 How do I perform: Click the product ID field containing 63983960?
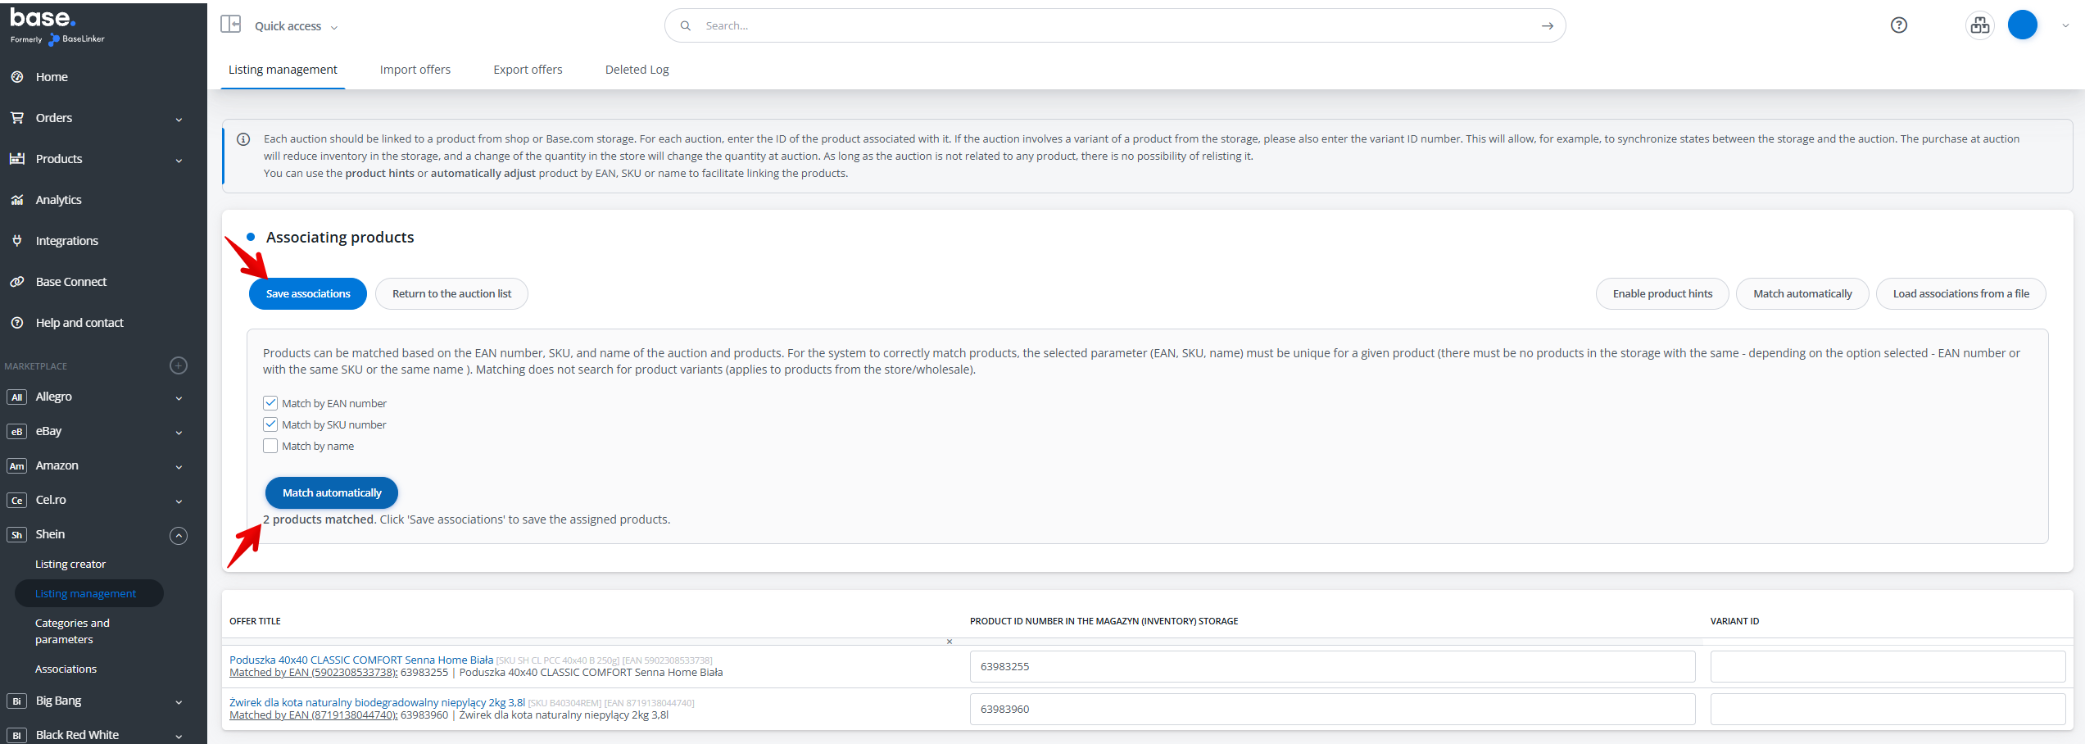point(1332,709)
